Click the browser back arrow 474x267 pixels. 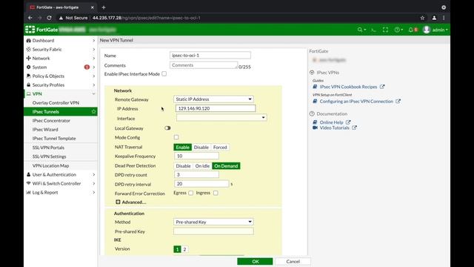[x=30, y=18]
